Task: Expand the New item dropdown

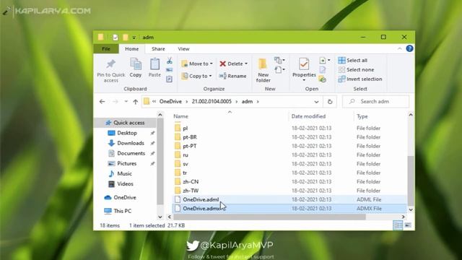Action: tap(279, 61)
